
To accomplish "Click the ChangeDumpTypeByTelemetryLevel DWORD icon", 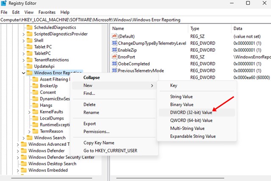I will [x=114, y=43].
